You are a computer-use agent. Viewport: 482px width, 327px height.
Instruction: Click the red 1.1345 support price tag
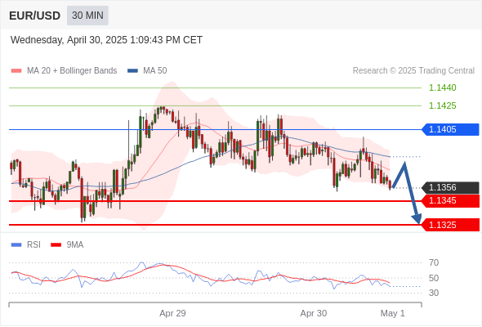tap(451, 201)
